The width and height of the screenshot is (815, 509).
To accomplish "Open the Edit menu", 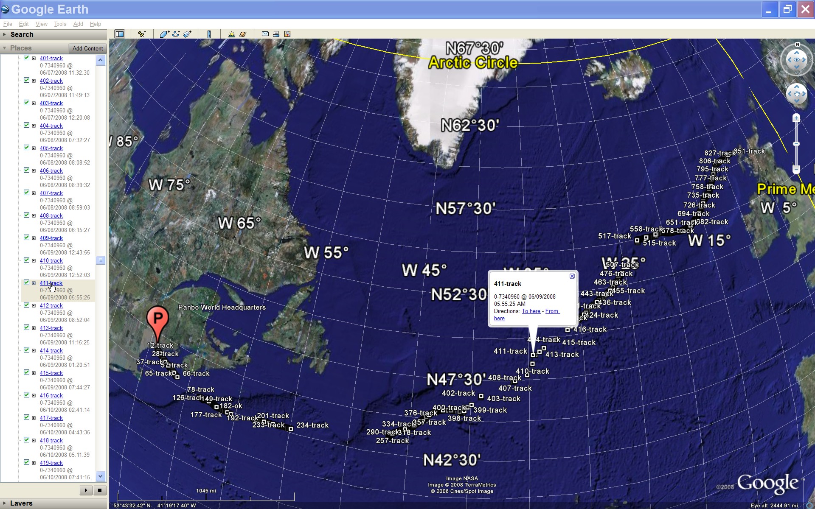I will pyautogui.click(x=24, y=24).
